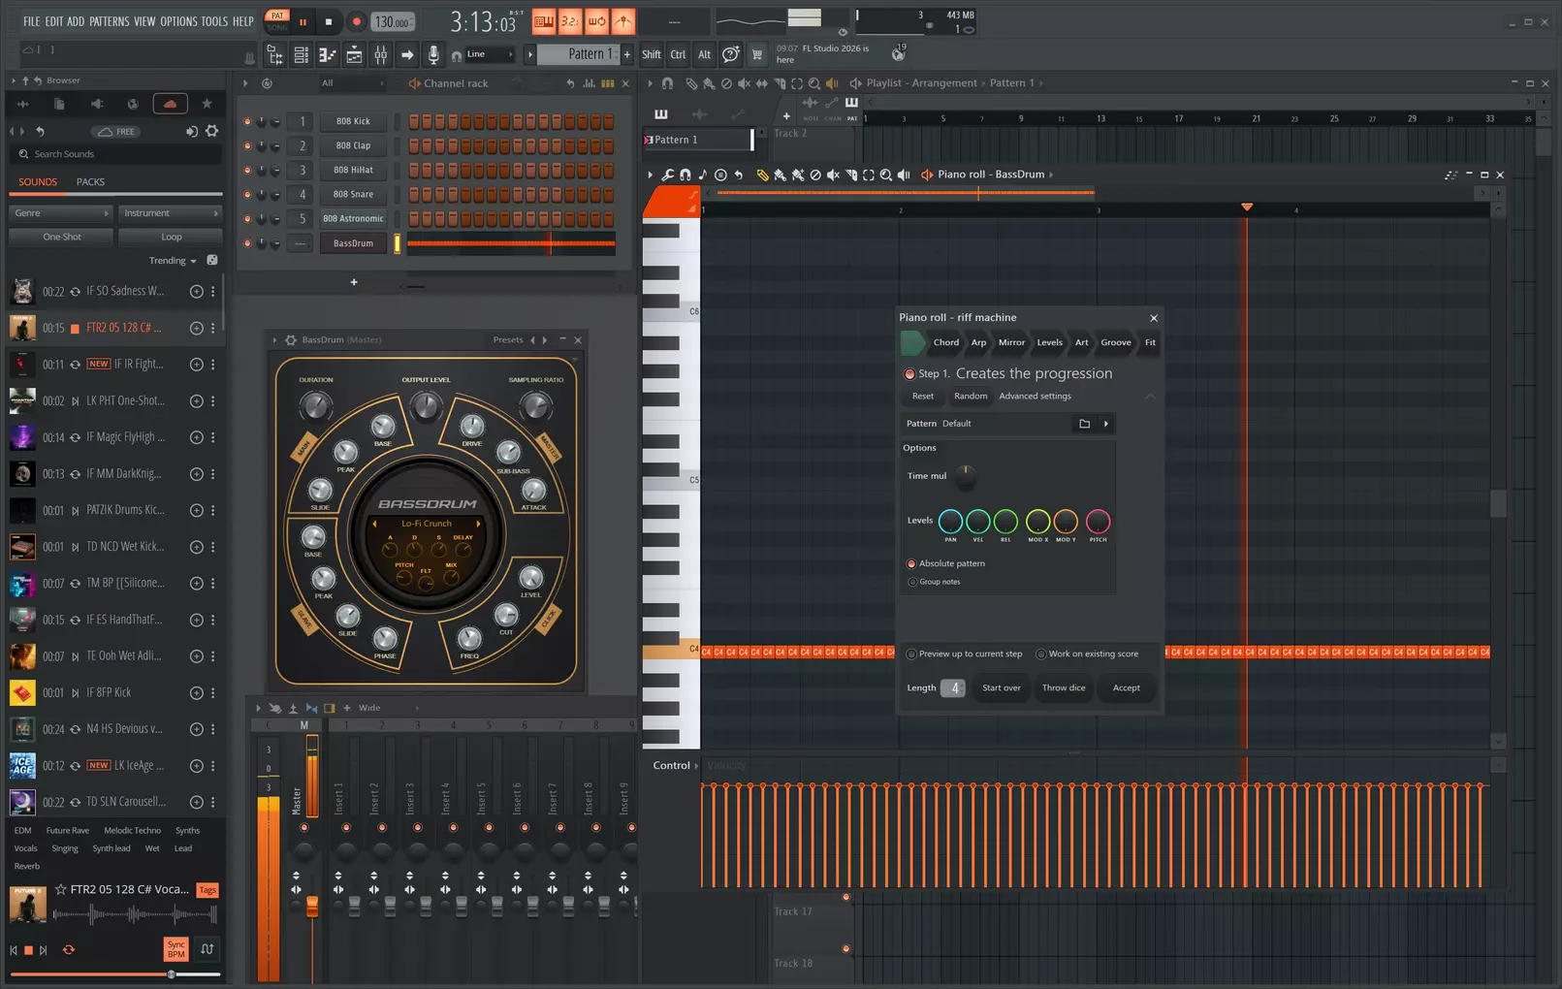The width and height of the screenshot is (1562, 989).
Task: Click favorites star icon in Browser
Action: 207,104
